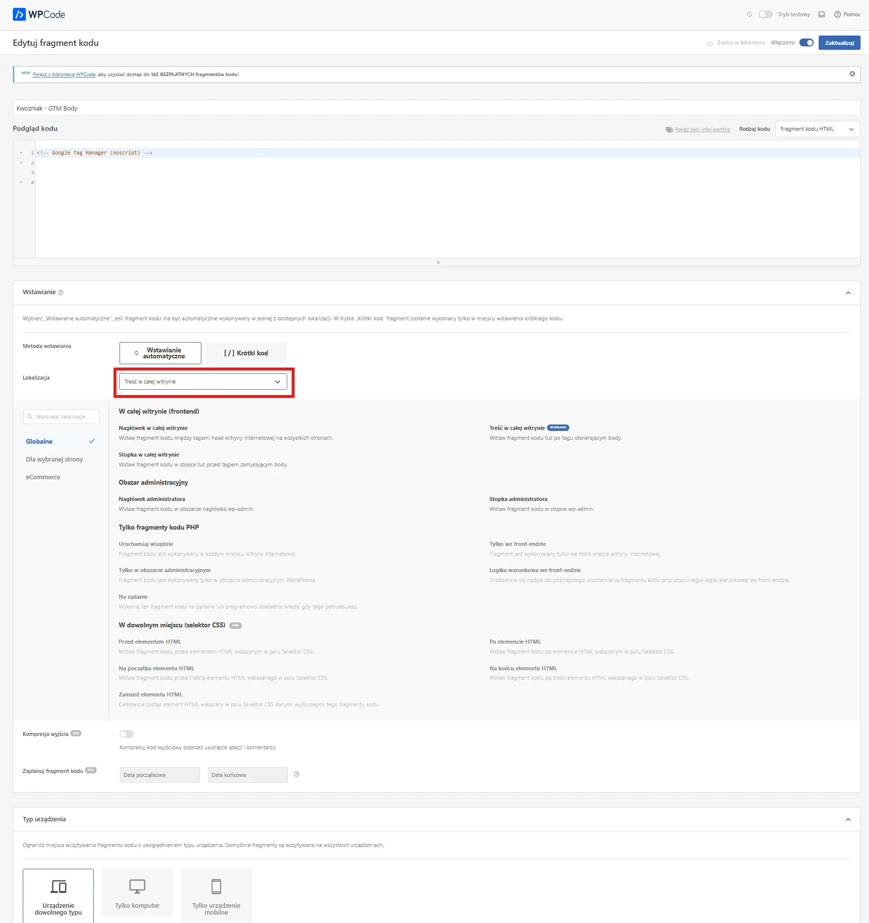Dismiss the library notice with close icon
The width and height of the screenshot is (869, 923).
[x=852, y=74]
